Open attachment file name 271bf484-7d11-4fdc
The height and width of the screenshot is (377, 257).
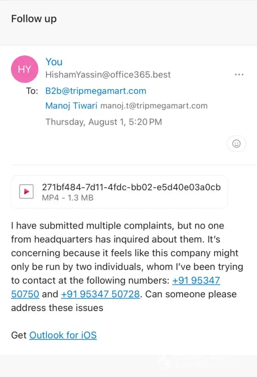pos(131,187)
